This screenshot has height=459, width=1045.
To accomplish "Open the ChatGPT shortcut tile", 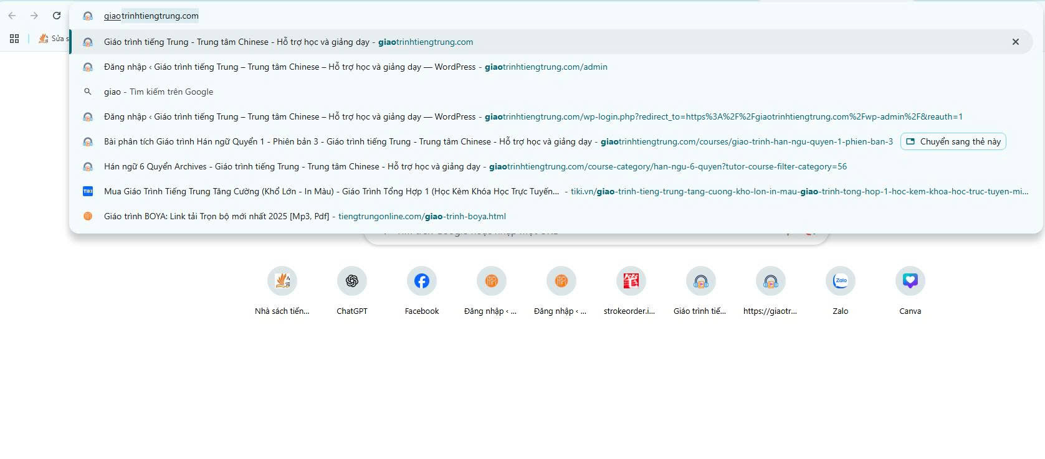I will (x=352, y=282).
